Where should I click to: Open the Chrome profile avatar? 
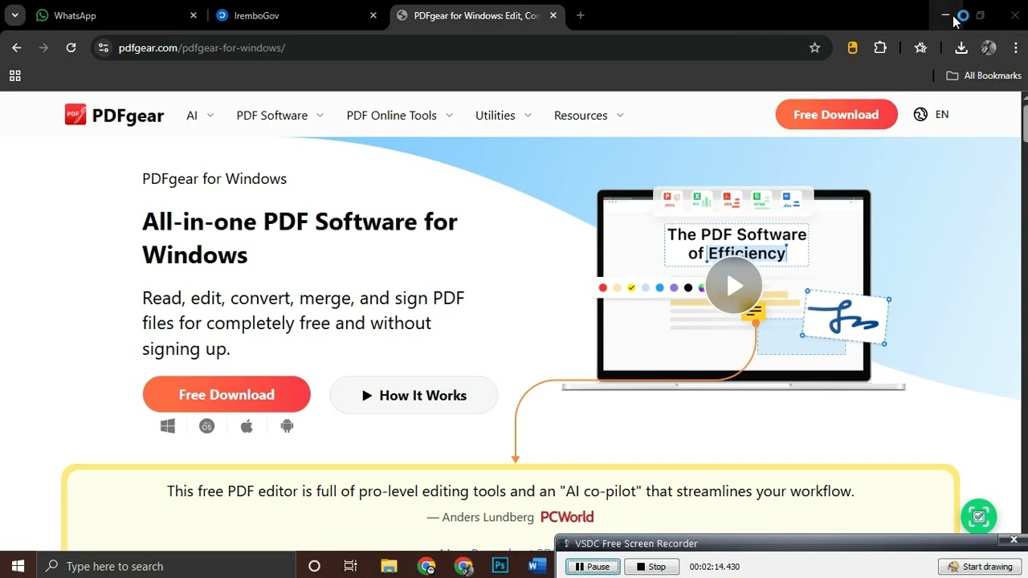click(x=989, y=48)
